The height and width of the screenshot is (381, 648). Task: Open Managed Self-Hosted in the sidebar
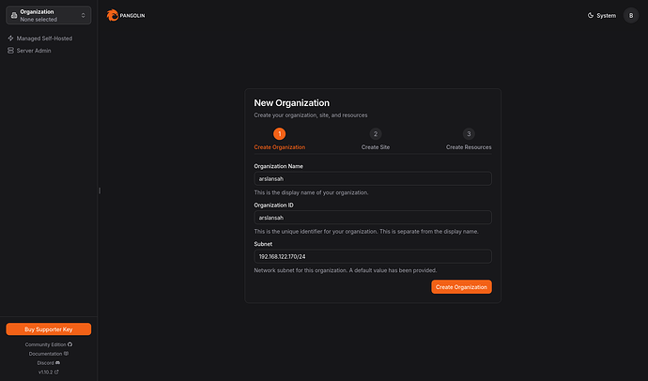click(x=43, y=38)
